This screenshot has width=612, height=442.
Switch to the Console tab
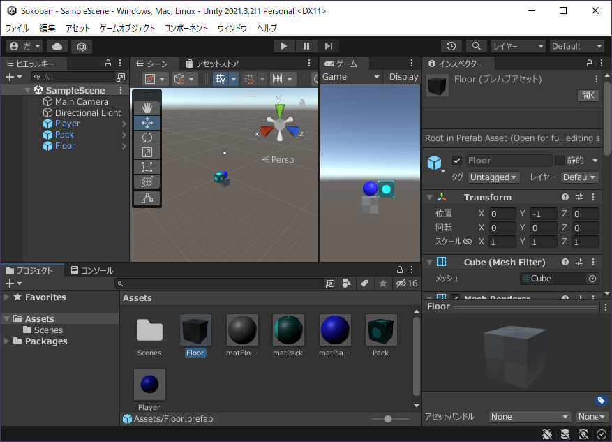[x=93, y=270]
